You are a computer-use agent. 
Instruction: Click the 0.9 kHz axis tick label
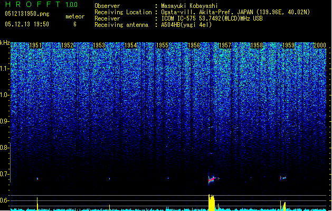tap(5, 121)
